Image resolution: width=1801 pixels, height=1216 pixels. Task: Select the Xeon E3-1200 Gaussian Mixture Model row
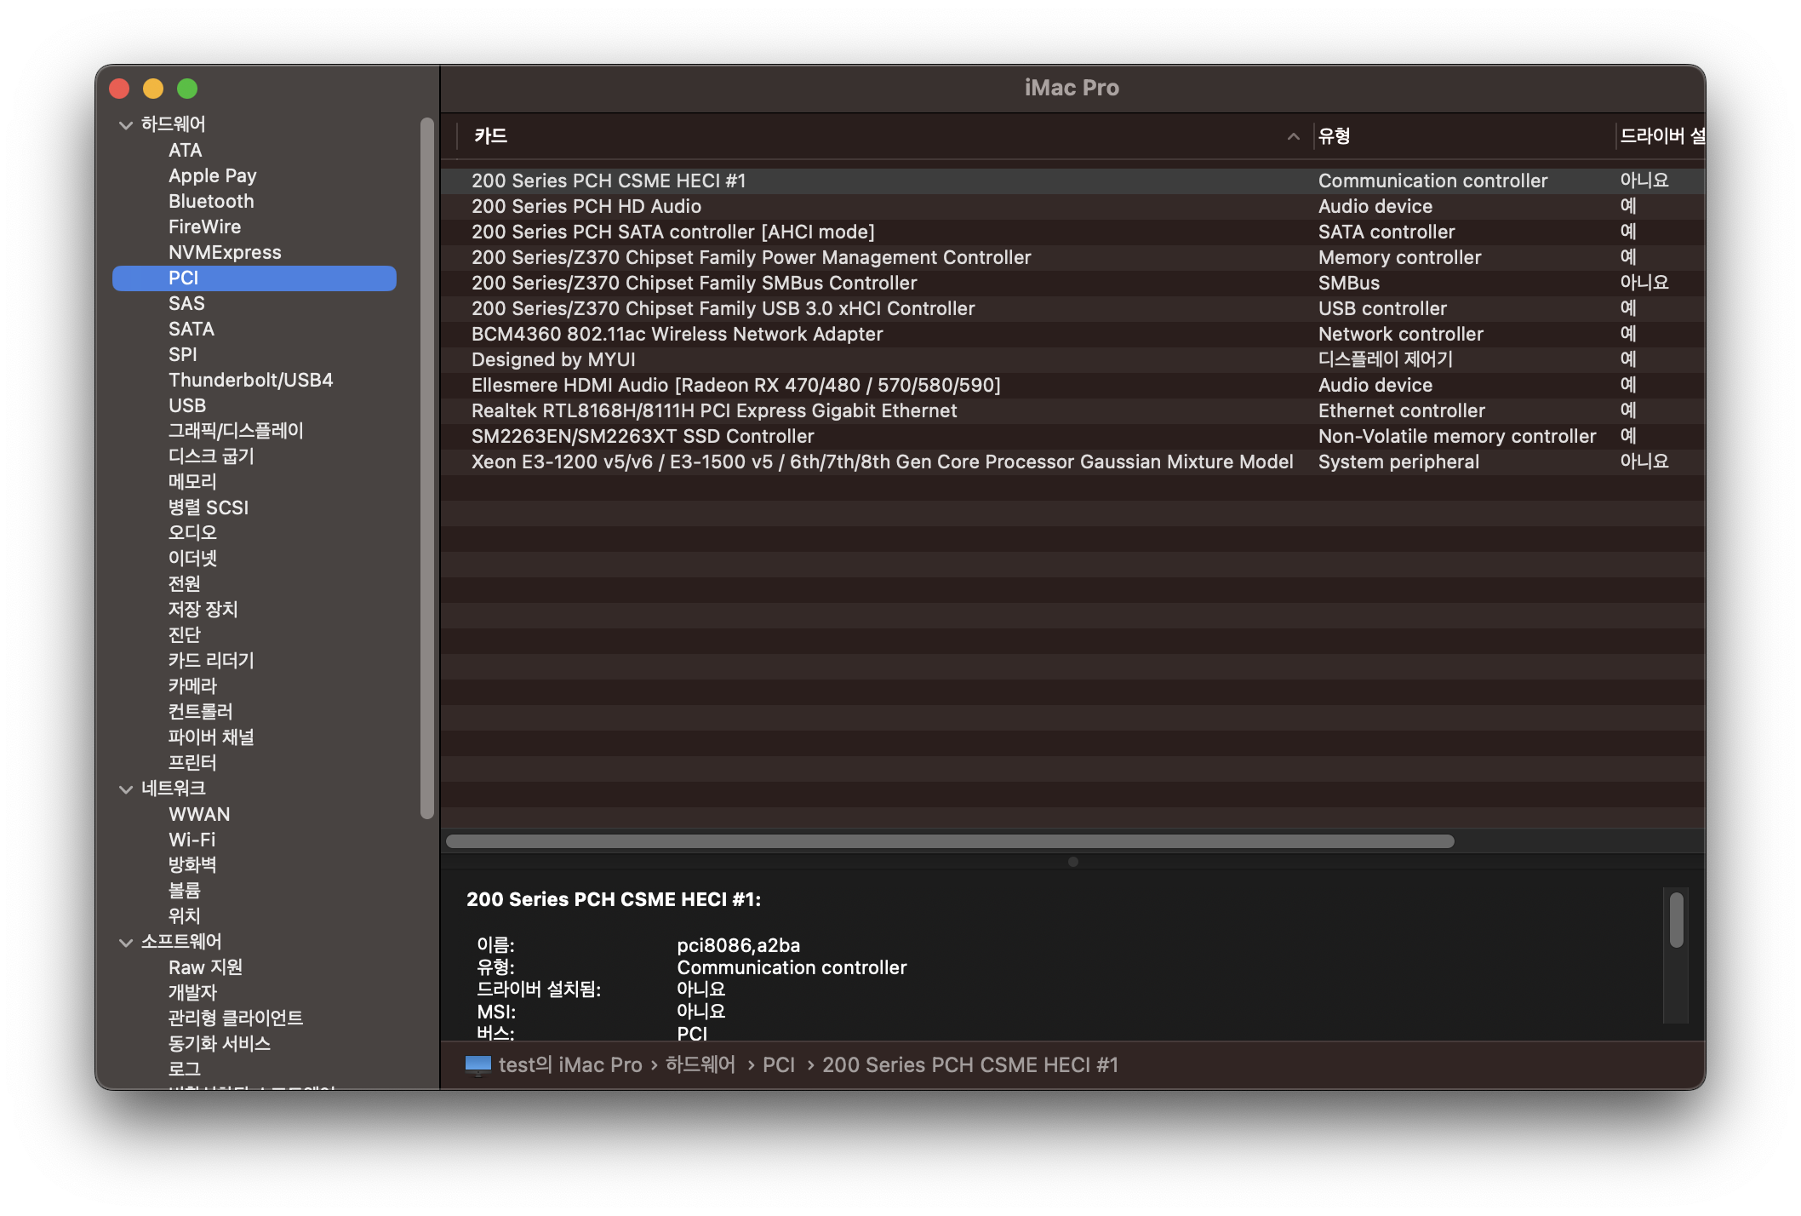coord(1072,462)
